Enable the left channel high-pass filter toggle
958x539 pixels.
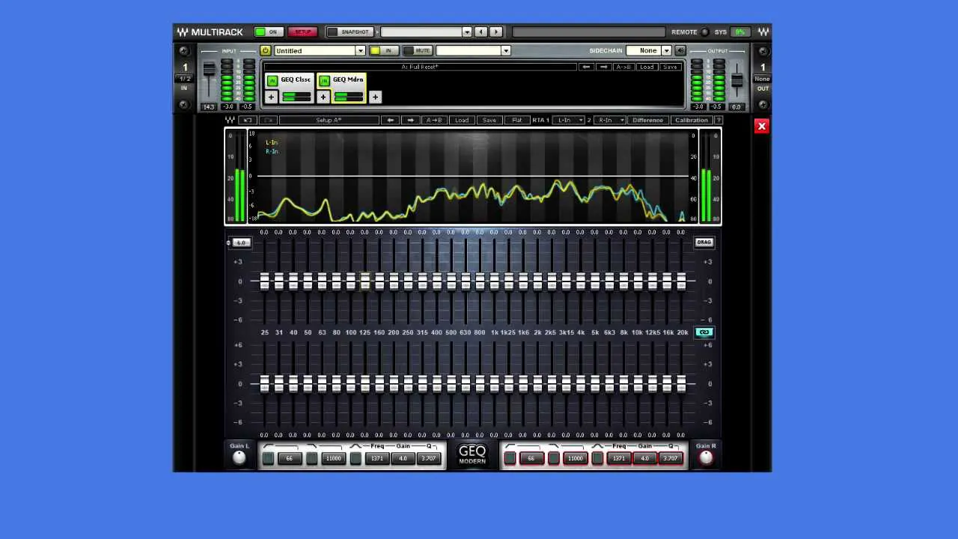[x=268, y=458]
